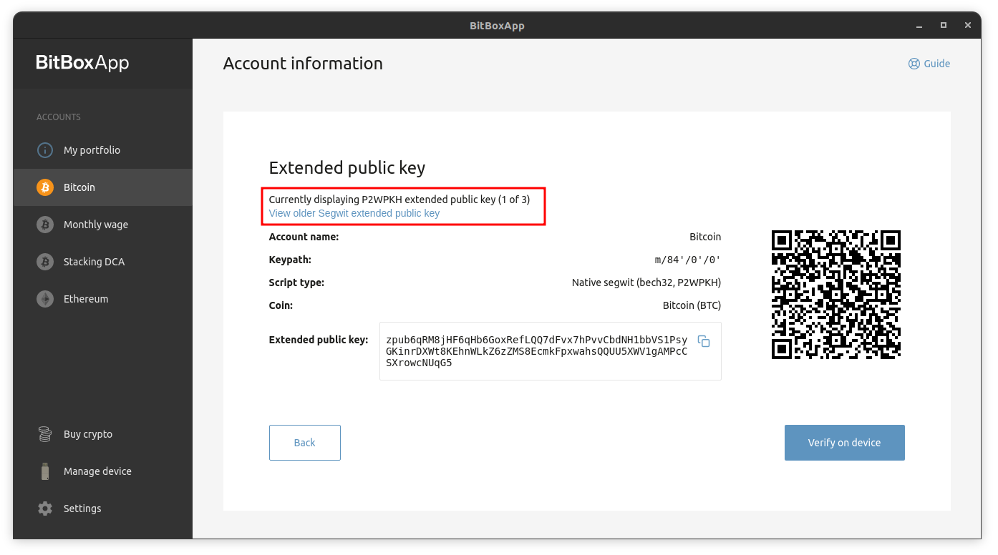Minimize the BitBoxApp window
The width and height of the screenshot is (998, 555).
pos(919,26)
